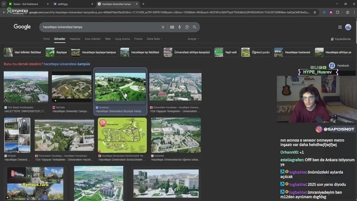Click the Google logo

pyautogui.click(x=22, y=27)
